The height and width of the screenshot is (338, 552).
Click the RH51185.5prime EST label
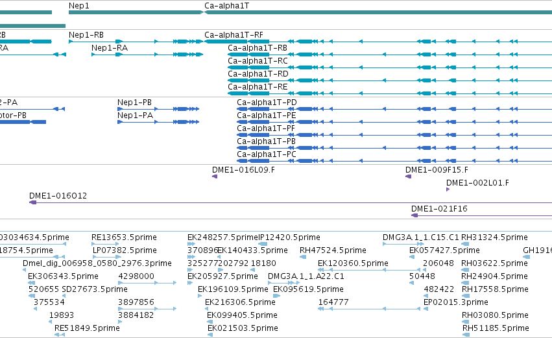click(x=496, y=329)
